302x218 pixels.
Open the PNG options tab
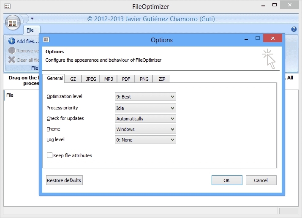[144, 79]
